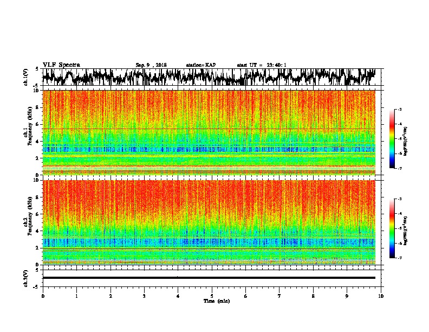Click the "3" tick on the time axis
The image size is (429, 332).
(x=144, y=296)
